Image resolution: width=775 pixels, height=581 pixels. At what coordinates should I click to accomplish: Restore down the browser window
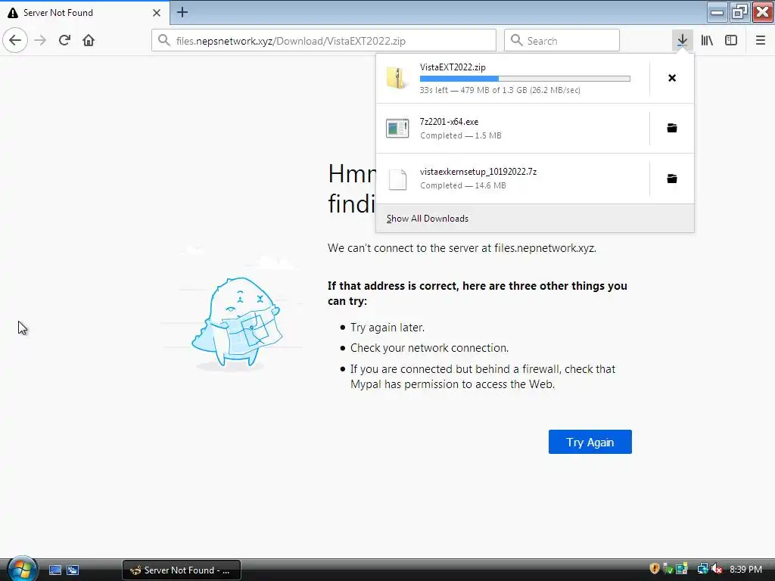pos(739,12)
